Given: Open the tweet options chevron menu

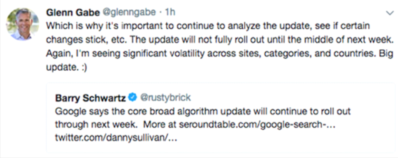Looking at the screenshot, I should click(389, 13).
